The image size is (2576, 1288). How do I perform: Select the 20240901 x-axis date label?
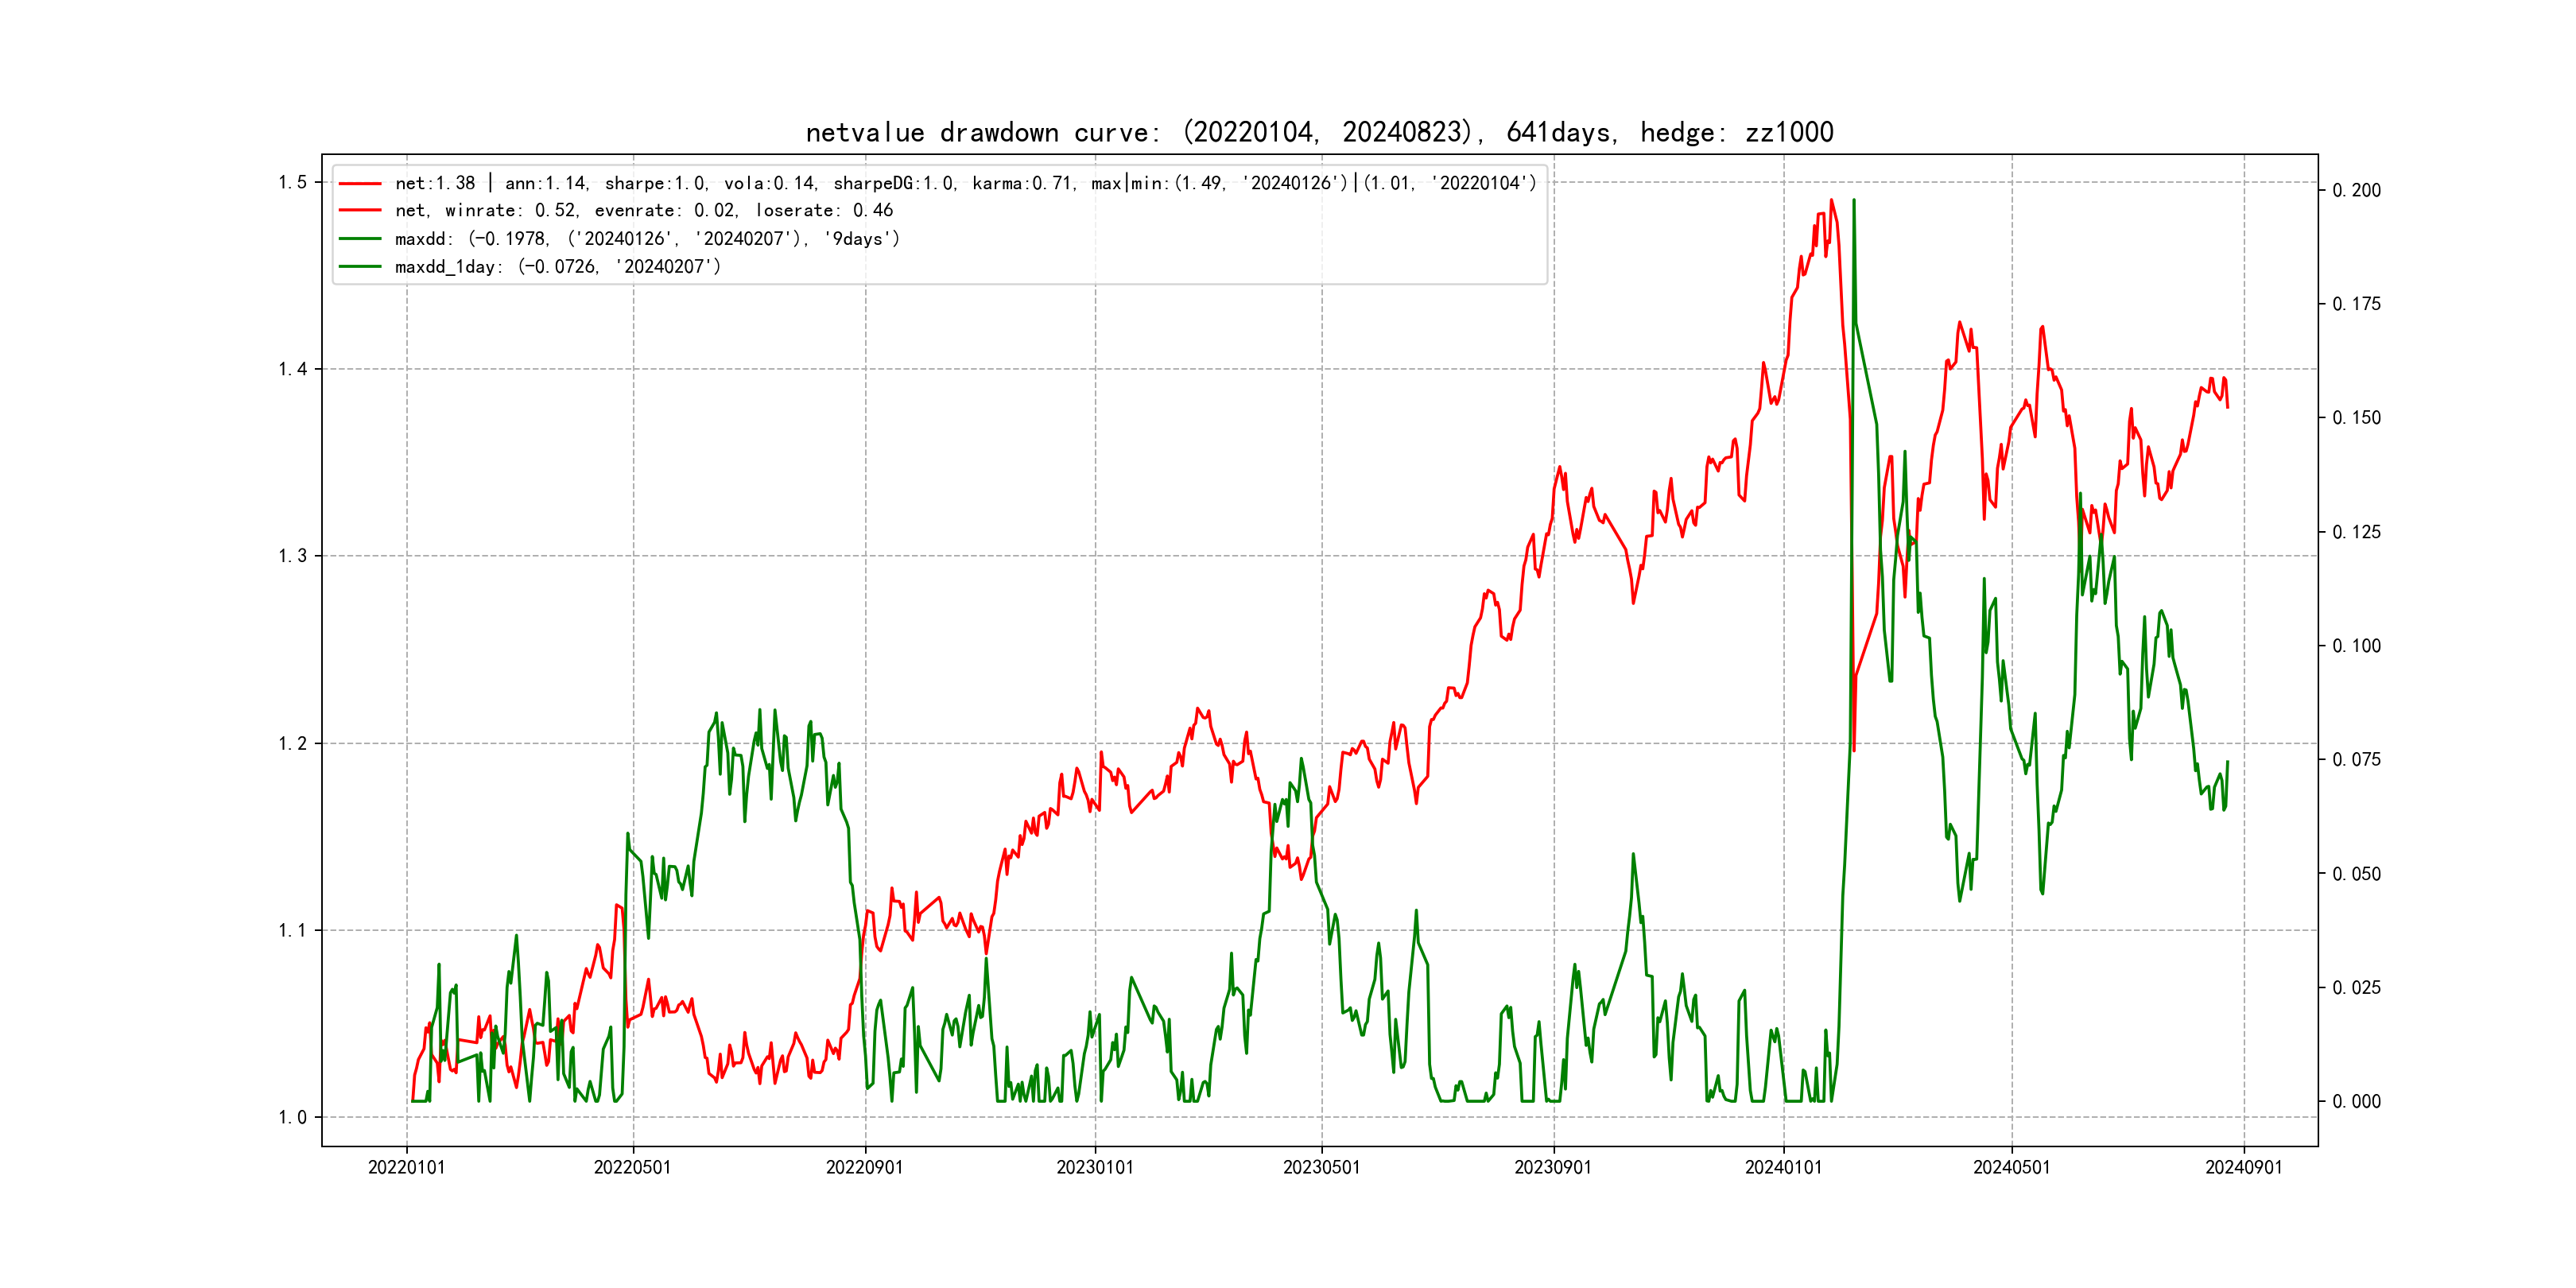[x=2243, y=1167]
